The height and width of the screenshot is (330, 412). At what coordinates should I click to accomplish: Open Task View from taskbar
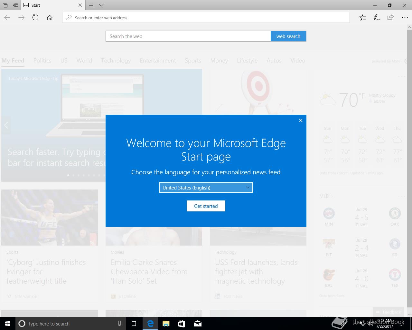click(134, 324)
